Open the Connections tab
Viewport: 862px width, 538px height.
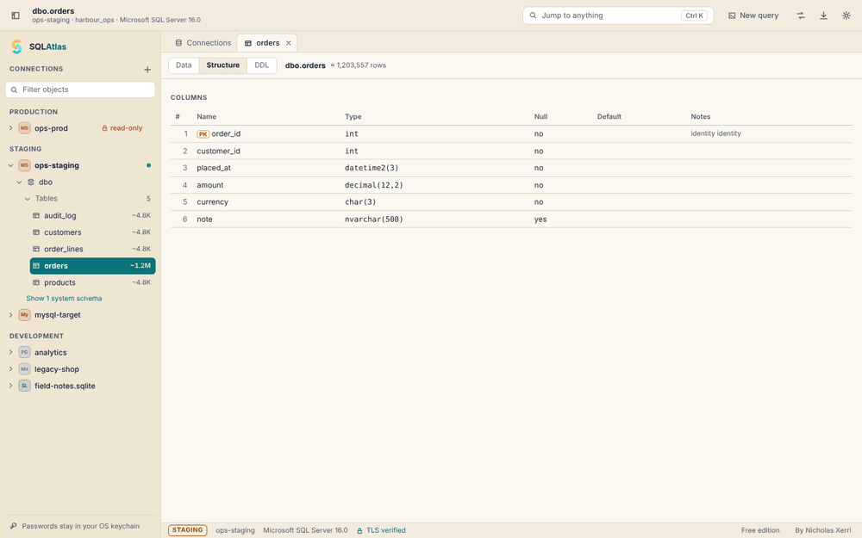pyautogui.click(x=203, y=43)
